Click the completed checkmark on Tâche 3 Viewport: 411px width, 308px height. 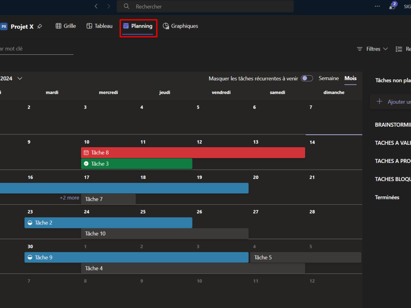tap(86, 164)
